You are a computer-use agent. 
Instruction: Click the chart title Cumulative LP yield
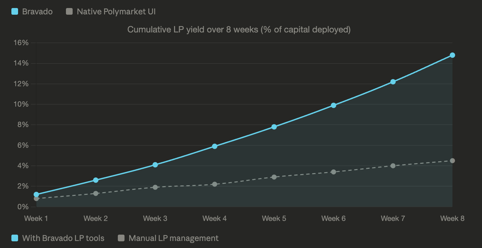pos(239,29)
